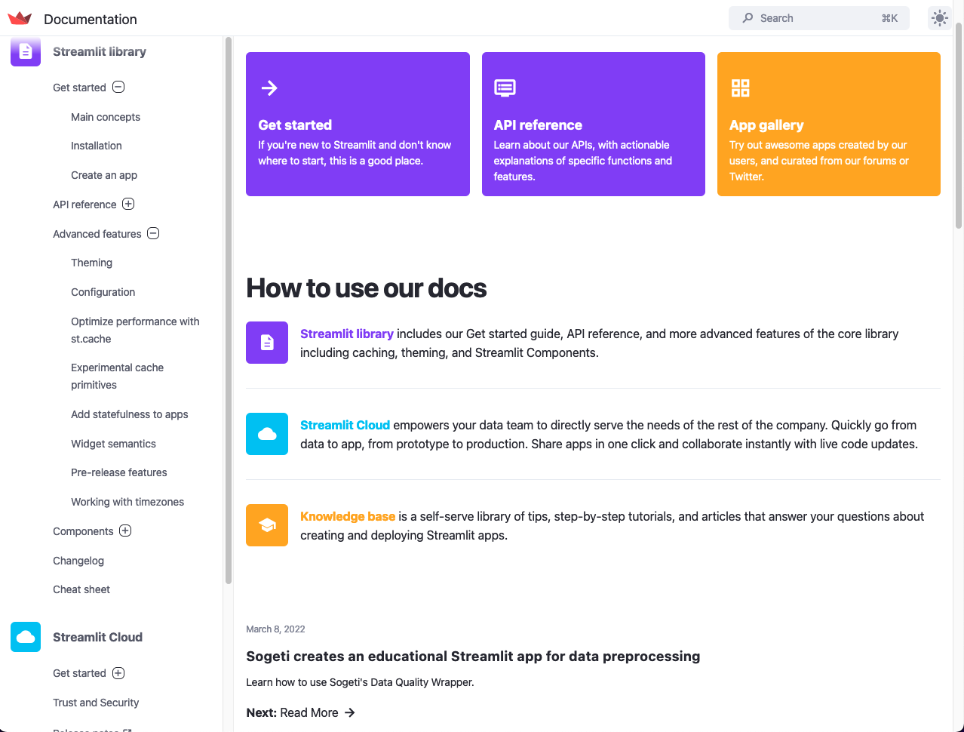Expand the Components section

[x=125, y=531]
